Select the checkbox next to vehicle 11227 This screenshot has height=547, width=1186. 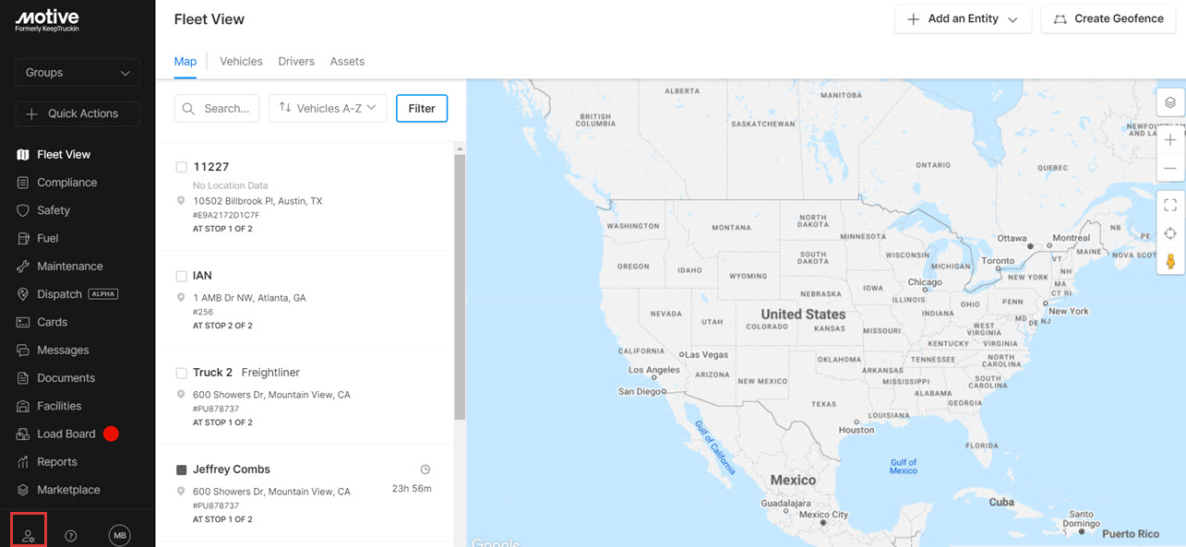[x=181, y=166]
